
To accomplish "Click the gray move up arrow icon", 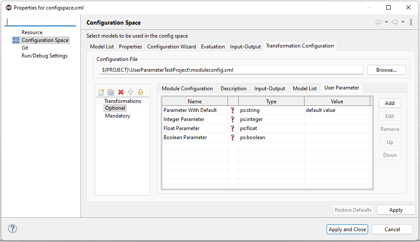I will [131, 92].
